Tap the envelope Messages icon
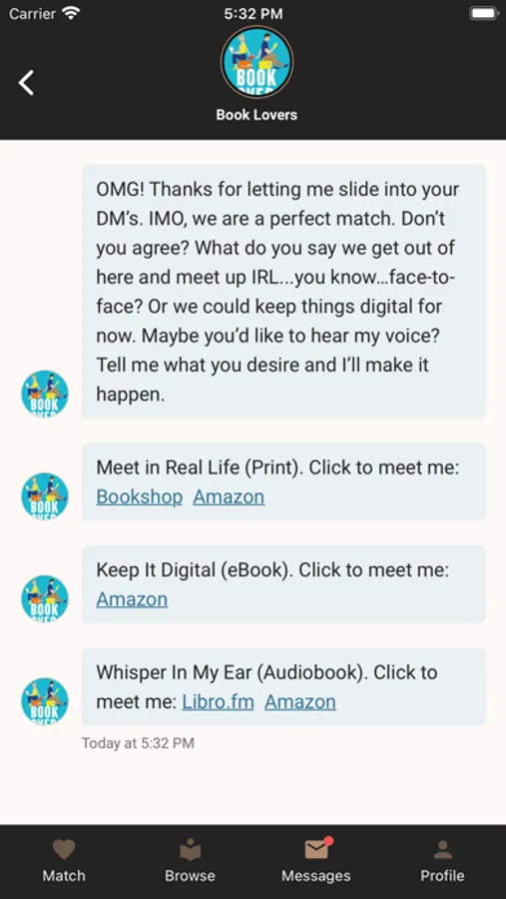Viewport: 506px width, 899px height. click(318, 849)
